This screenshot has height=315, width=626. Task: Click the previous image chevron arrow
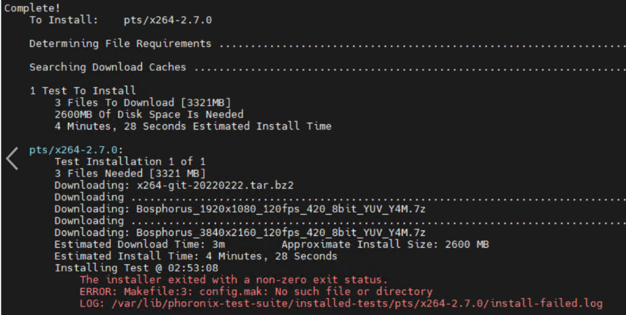click(x=12, y=158)
